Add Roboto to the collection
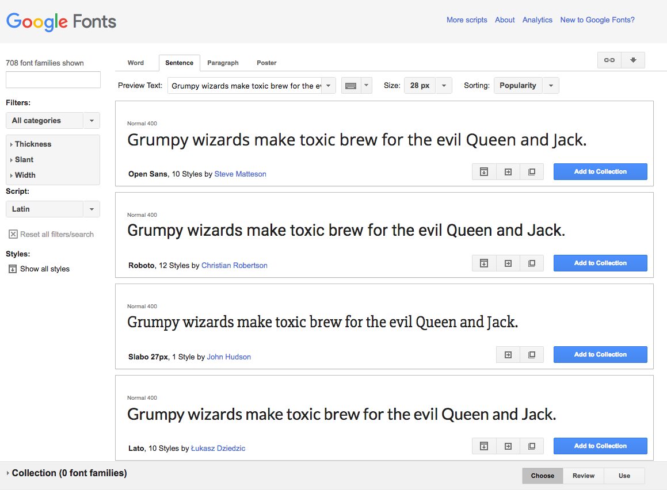Screen dimensions: 667x490 [600, 263]
